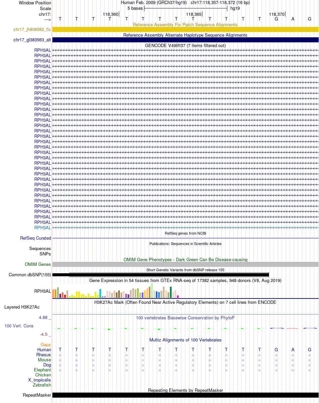This screenshot has height=403, width=319.
Task: Open H3K27Ac Mark track title
Action: pyautogui.click(x=185, y=303)
